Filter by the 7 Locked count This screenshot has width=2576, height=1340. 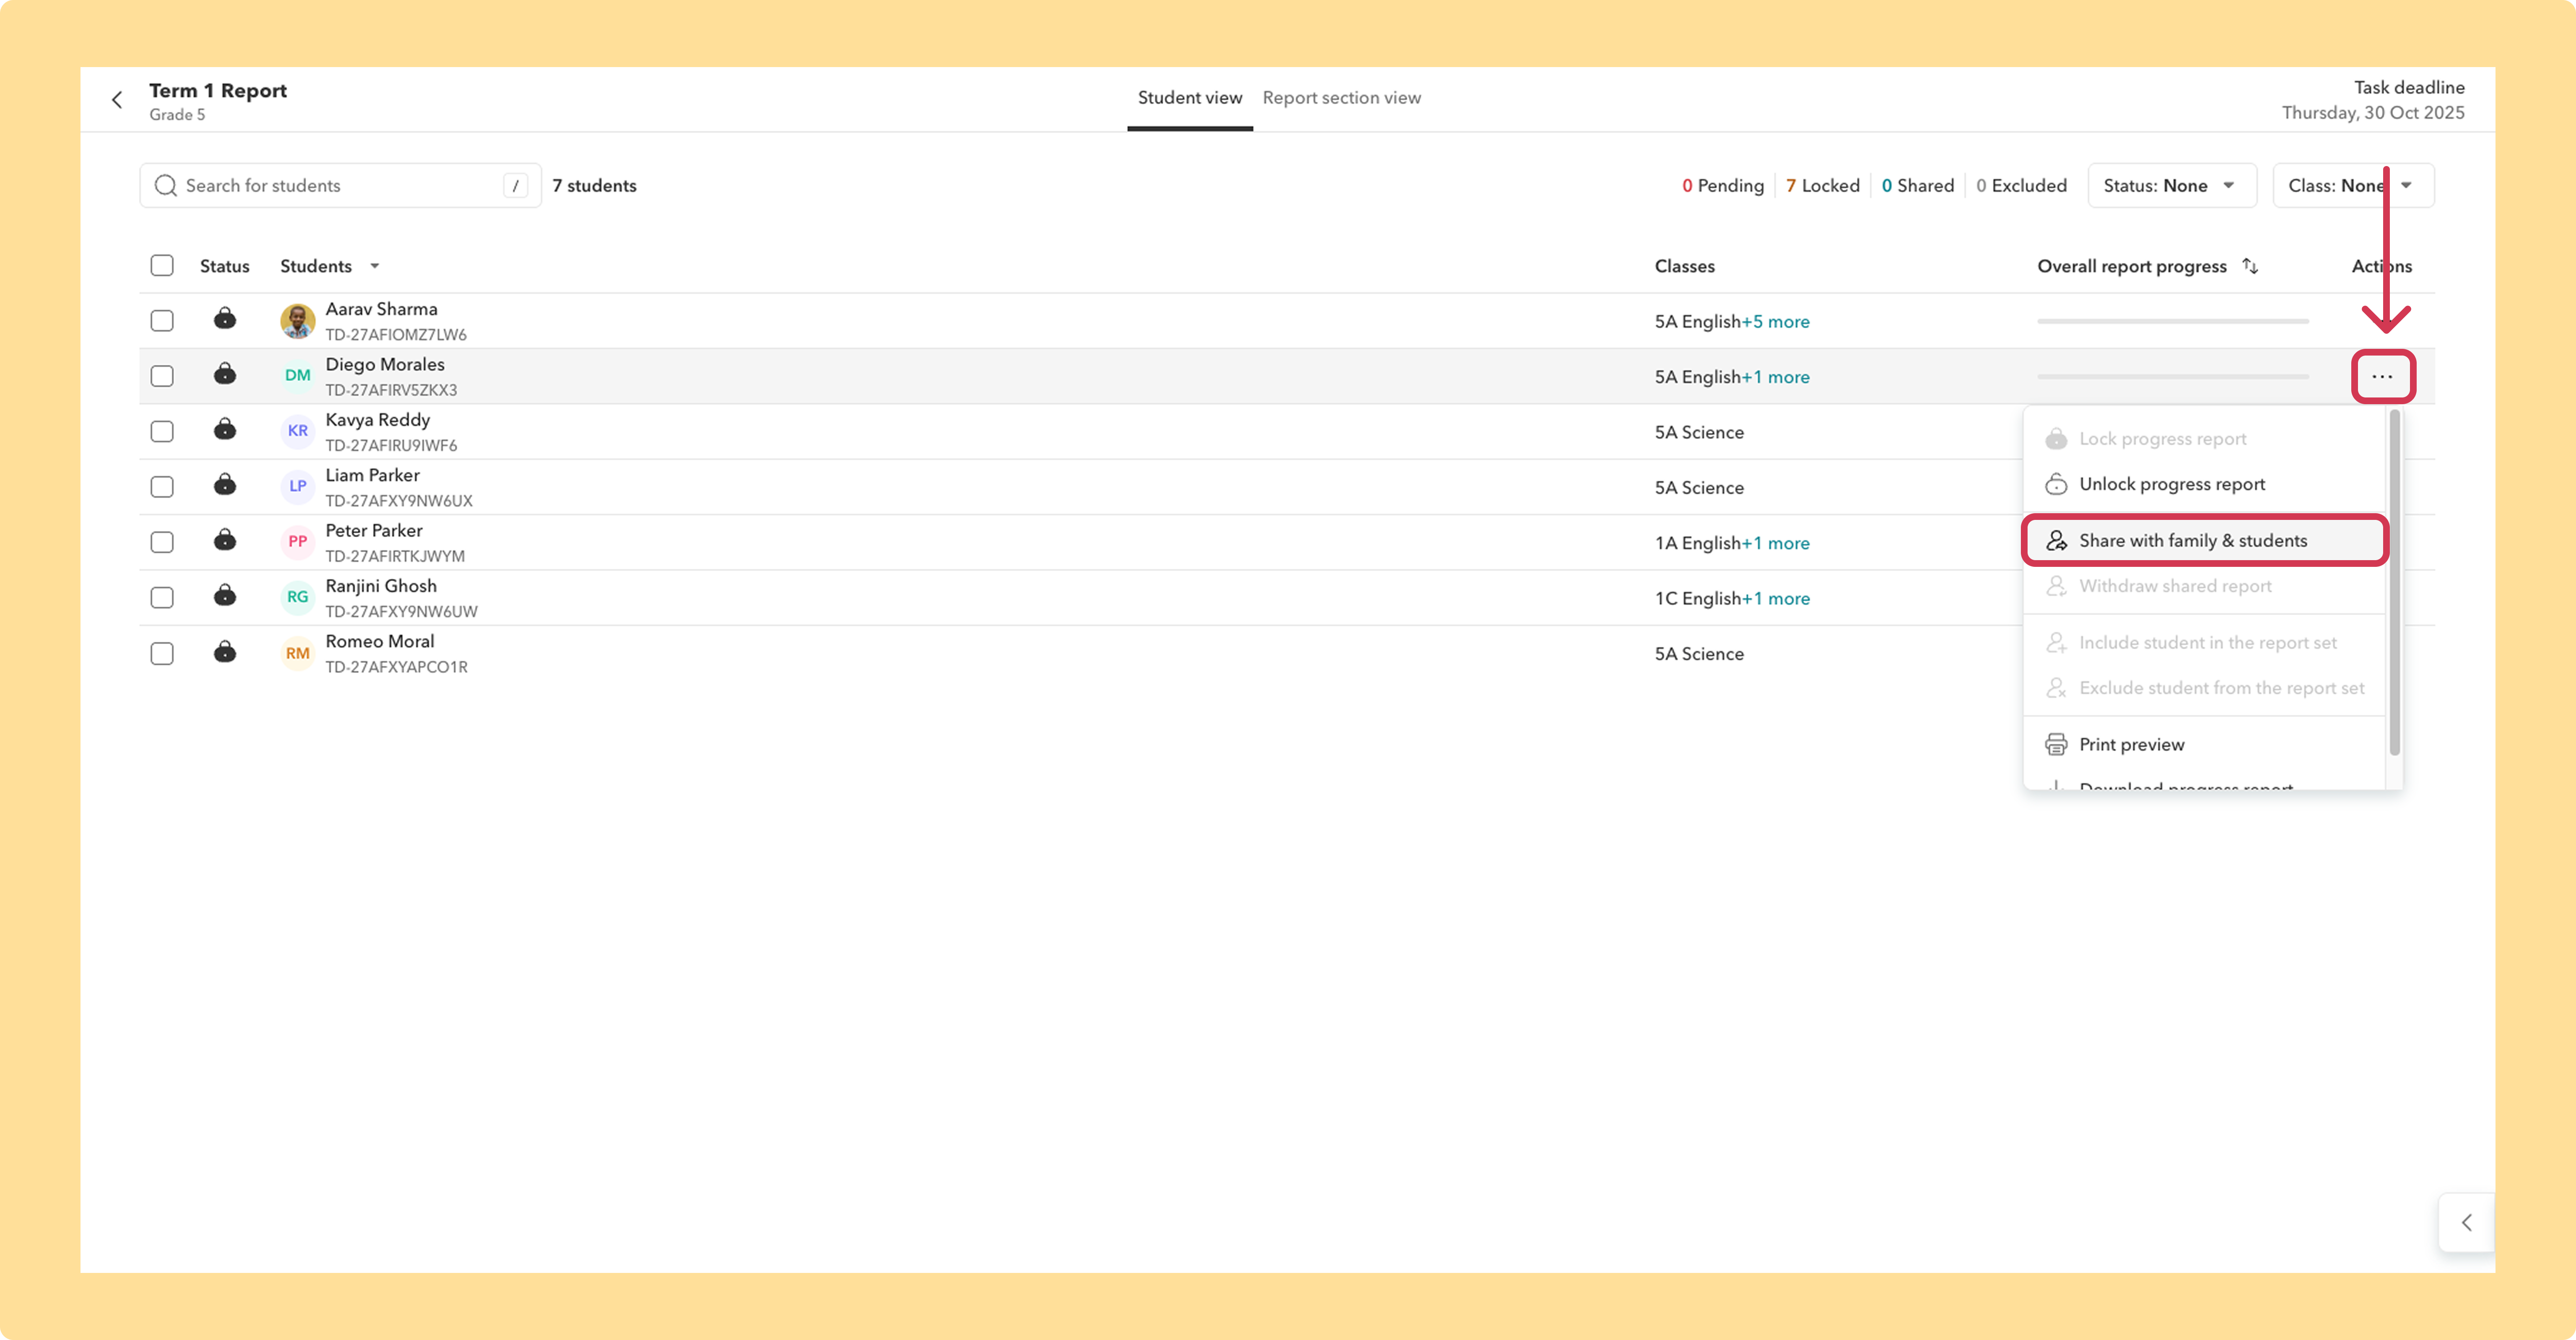click(x=1822, y=186)
